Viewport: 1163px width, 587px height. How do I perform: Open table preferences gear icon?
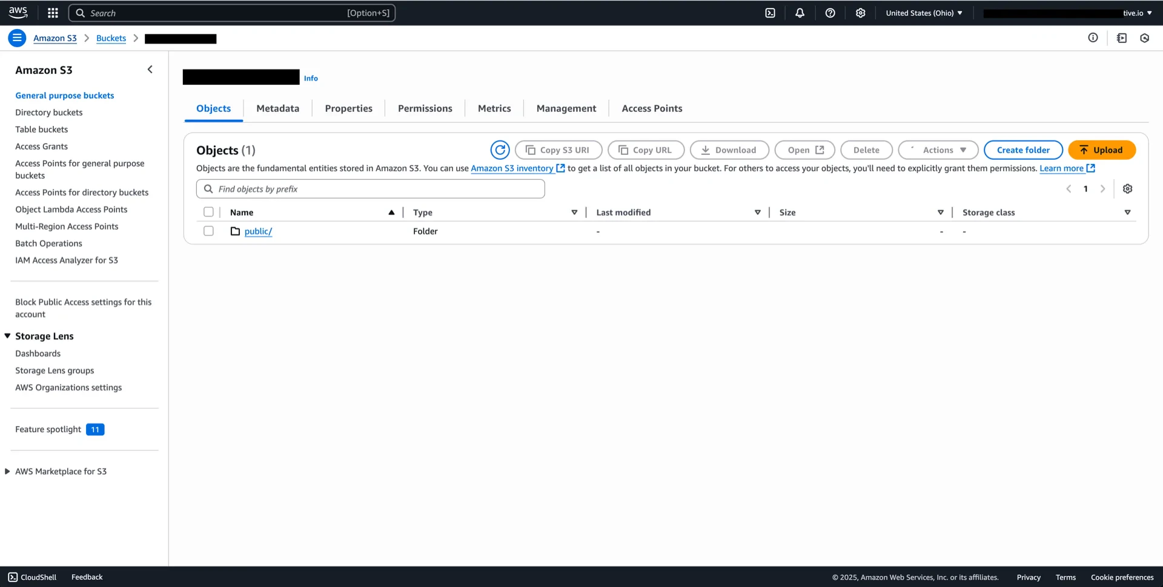[x=1127, y=189]
